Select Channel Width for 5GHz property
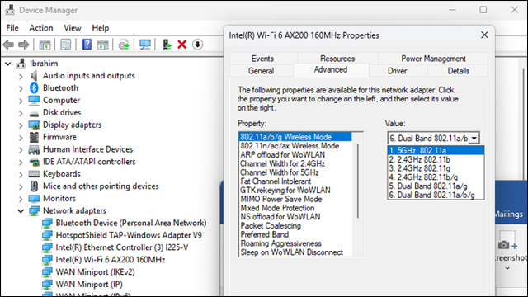The image size is (528, 297). point(279,172)
